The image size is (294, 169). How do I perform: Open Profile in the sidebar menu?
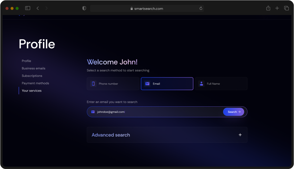pyautogui.click(x=26, y=61)
